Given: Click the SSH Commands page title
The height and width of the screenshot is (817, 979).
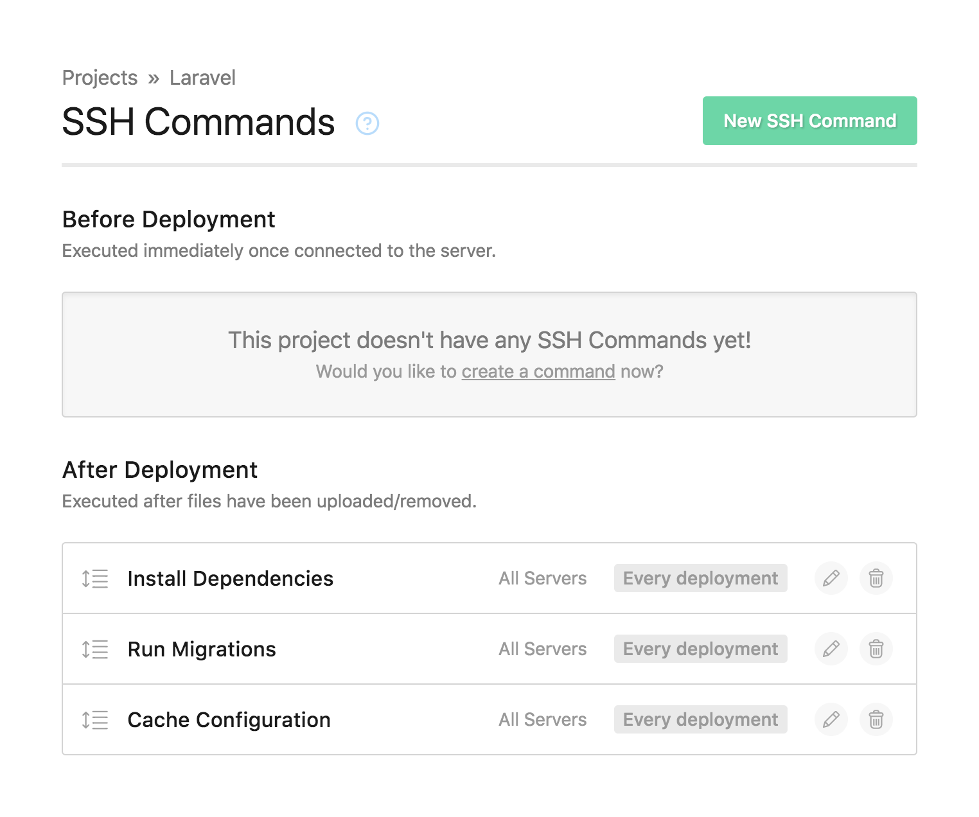Looking at the screenshot, I should 198,121.
